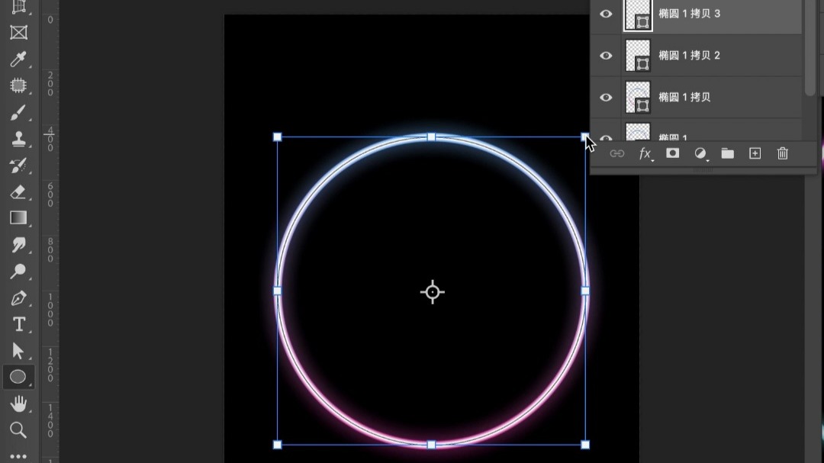824x463 pixels.
Task: Click the Link Layers icon
Action: 617,153
